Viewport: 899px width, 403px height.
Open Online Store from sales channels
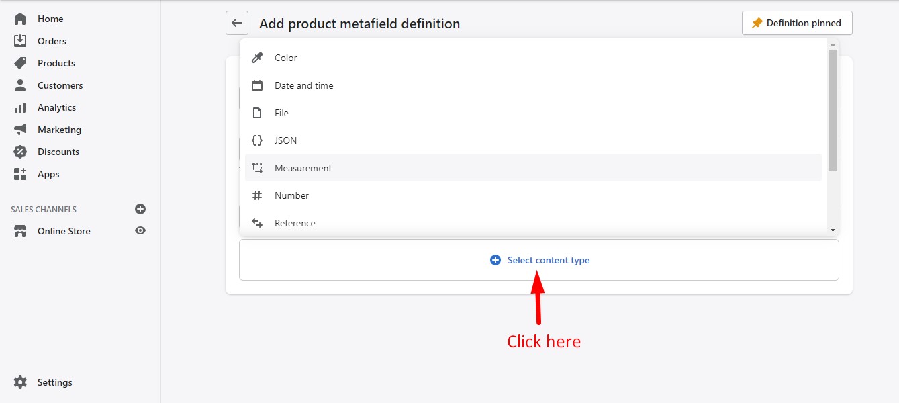(64, 230)
